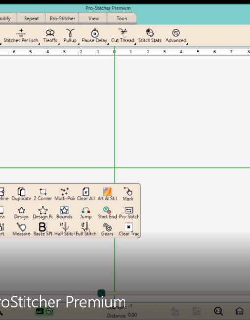Viewport: 250px width, 320px height.
Task: Expand Tieoffs dropdown arrow
Action: pyautogui.click(x=59, y=44)
